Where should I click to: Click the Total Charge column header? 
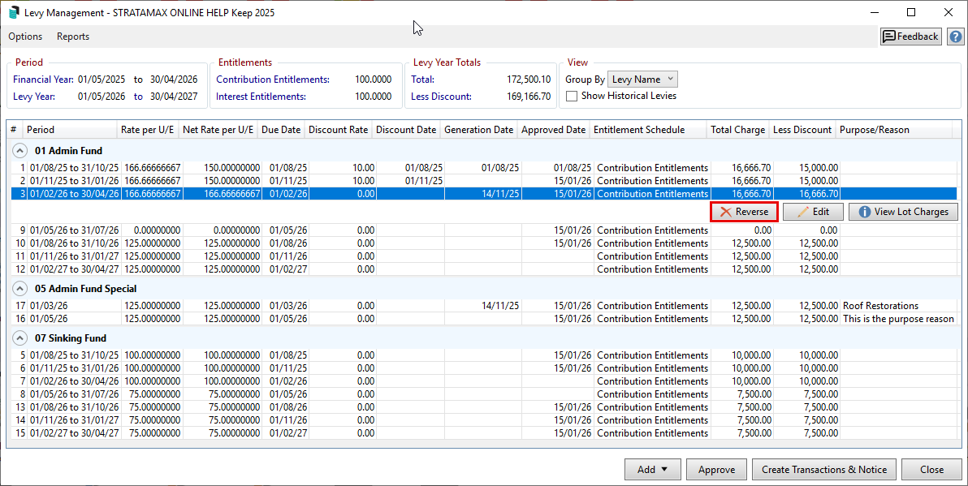pos(737,130)
